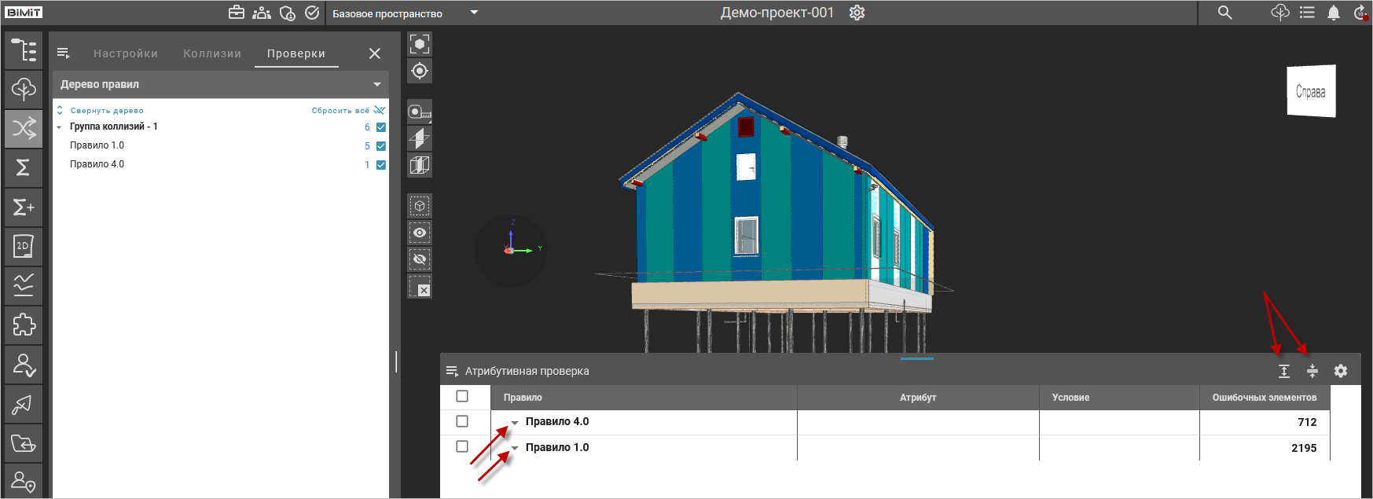Switch to the Настройки tab

pyautogui.click(x=126, y=53)
